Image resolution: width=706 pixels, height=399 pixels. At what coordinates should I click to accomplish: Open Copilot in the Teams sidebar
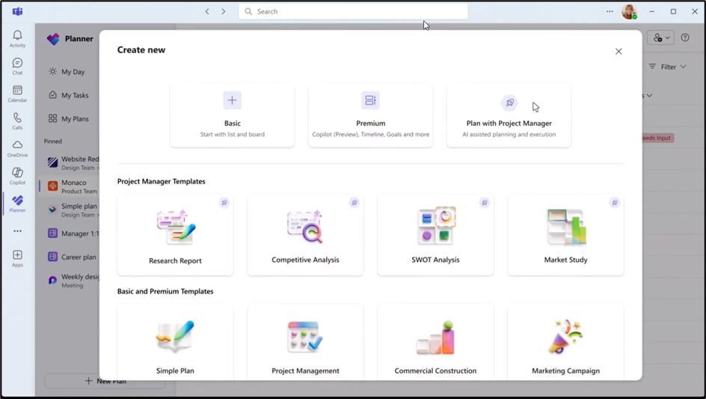(17, 176)
